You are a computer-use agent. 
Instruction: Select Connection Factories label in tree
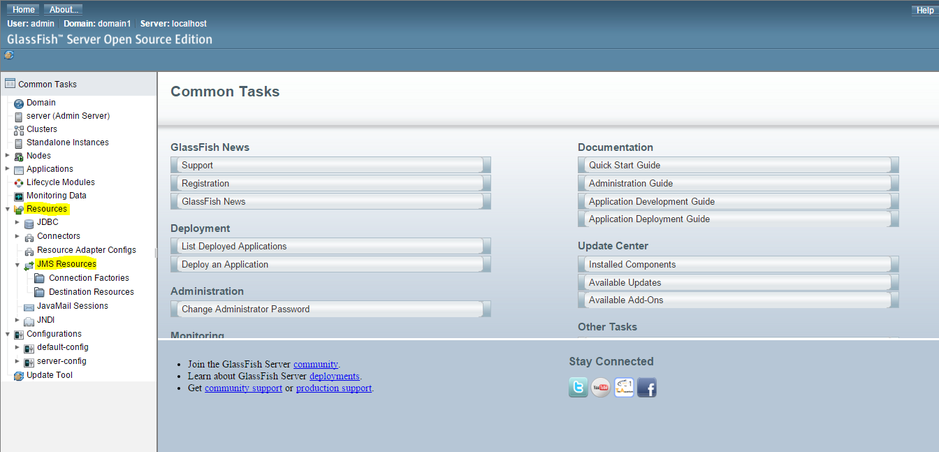89,278
